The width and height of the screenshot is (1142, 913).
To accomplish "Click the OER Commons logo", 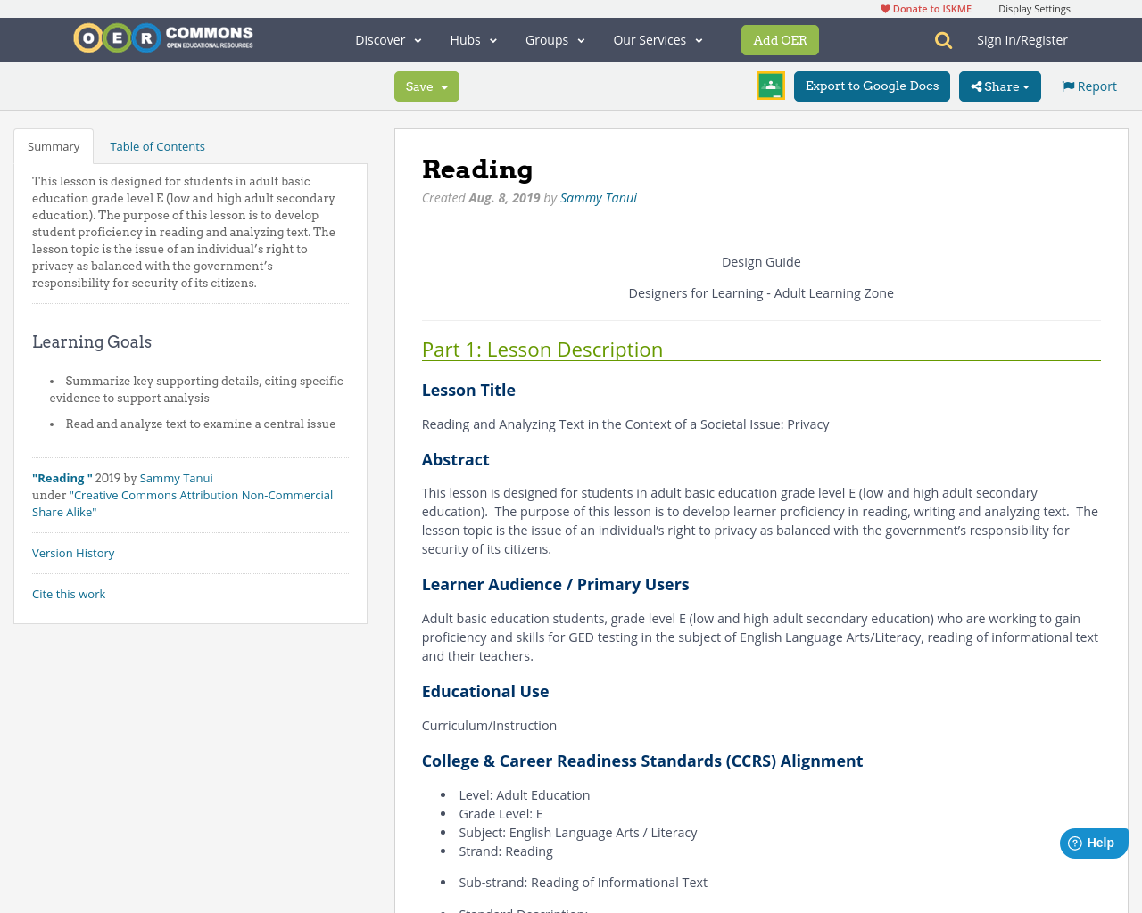I will pos(162,37).
